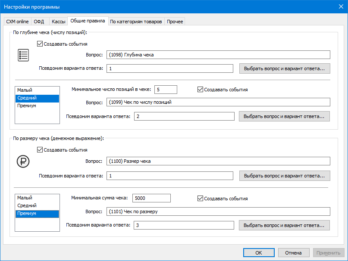Open the Прочее tab

click(175, 22)
